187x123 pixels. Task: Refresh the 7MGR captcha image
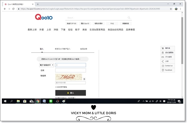[84, 79]
